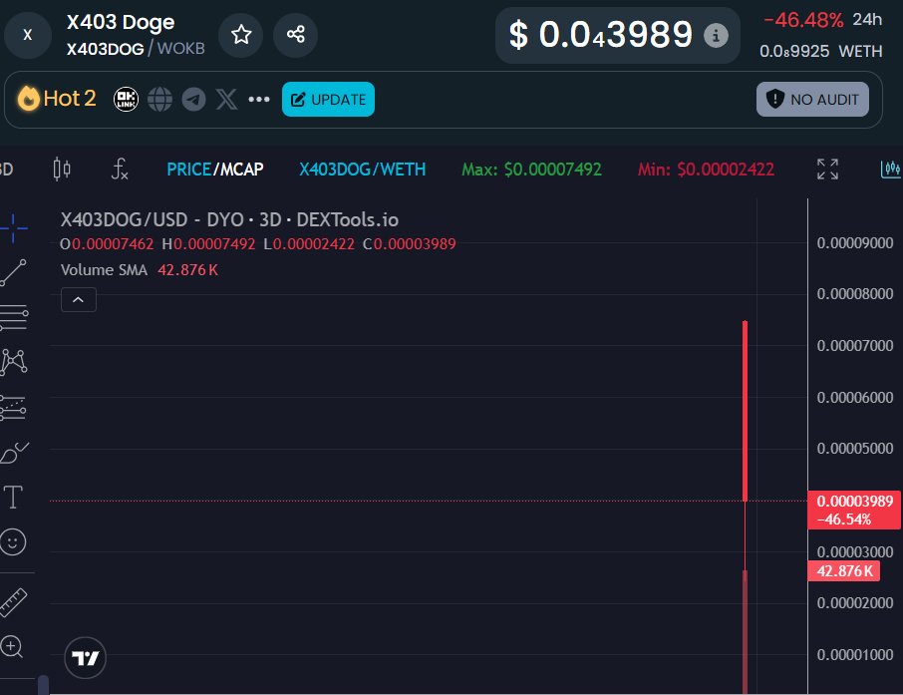Click the NO AUDIT badge
Viewport: 903px width, 695px height.
[812, 99]
